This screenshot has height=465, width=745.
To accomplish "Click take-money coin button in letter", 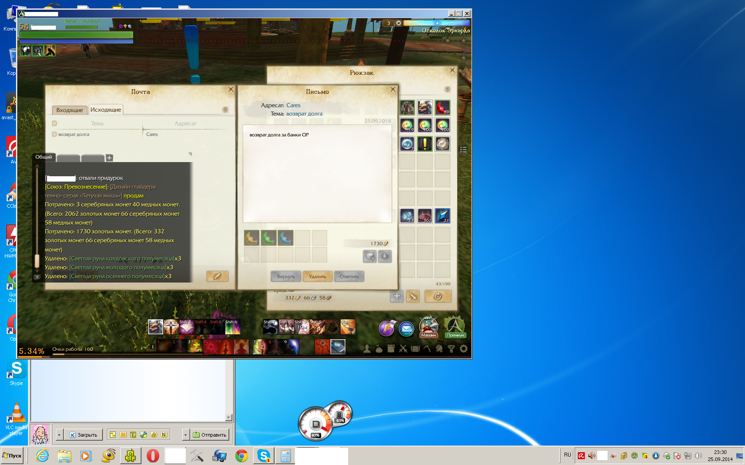I will 369,256.
